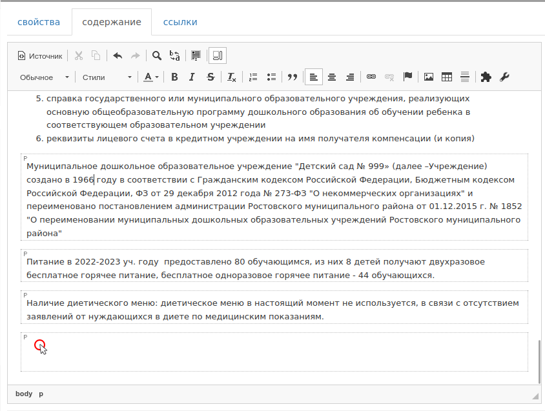
Task: Toggle block quote formatting
Action: click(x=293, y=77)
